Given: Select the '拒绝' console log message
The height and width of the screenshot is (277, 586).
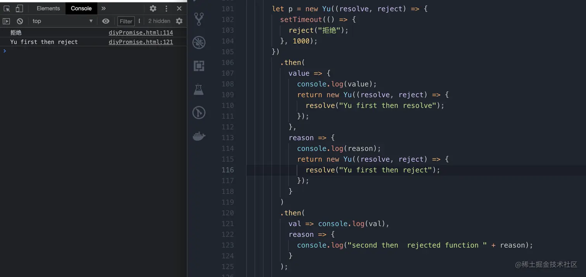Looking at the screenshot, I should click(x=16, y=32).
